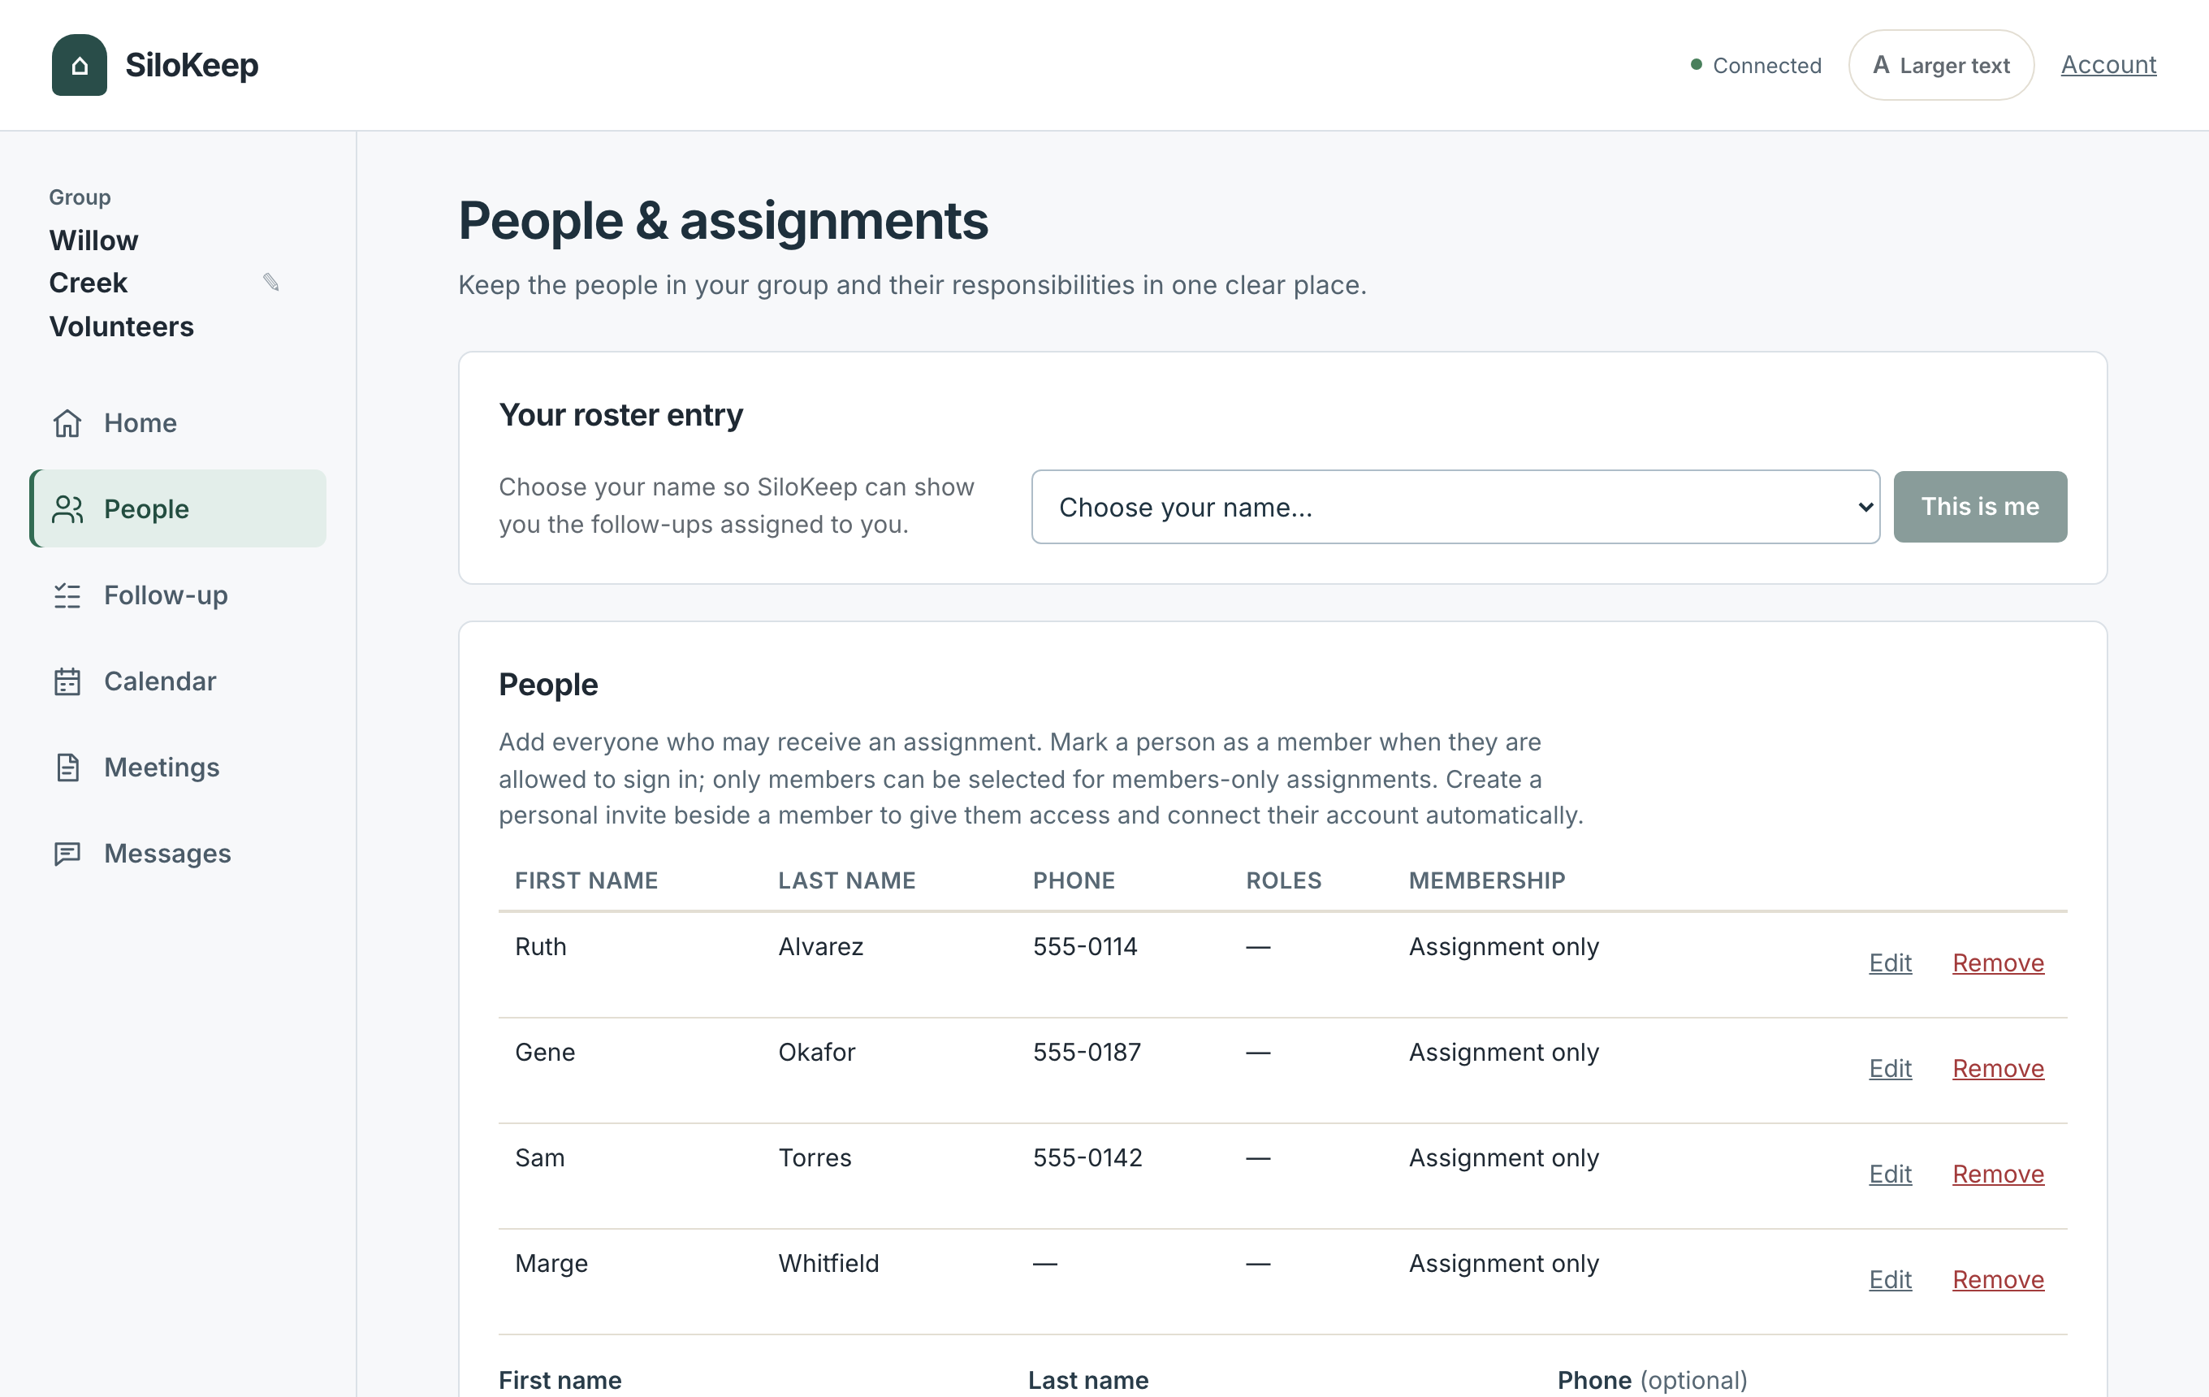2209x1397 pixels.
Task: Remove Ruth Alvarez from roster
Action: click(1998, 963)
